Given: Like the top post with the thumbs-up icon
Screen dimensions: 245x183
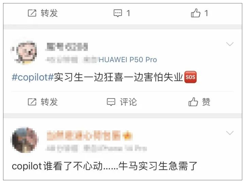Looking at the screenshot, I should [x=195, y=13].
